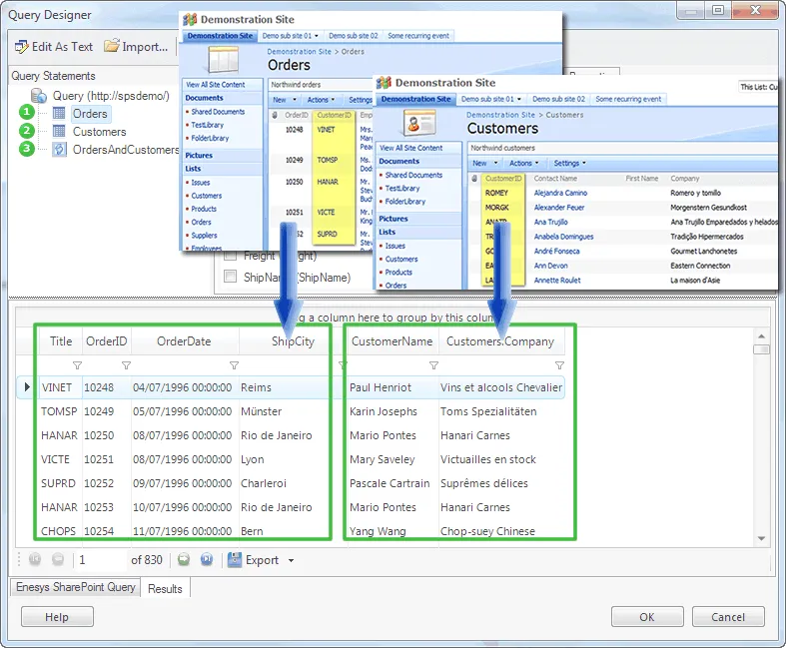Screen dimensions: 786x648
Task: Jump to last results page
Action: click(207, 560)
